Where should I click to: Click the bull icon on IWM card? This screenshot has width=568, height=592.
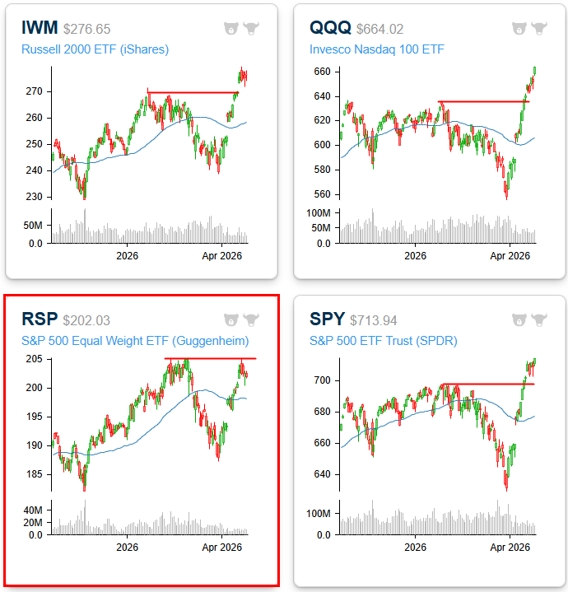coord(251,28)
